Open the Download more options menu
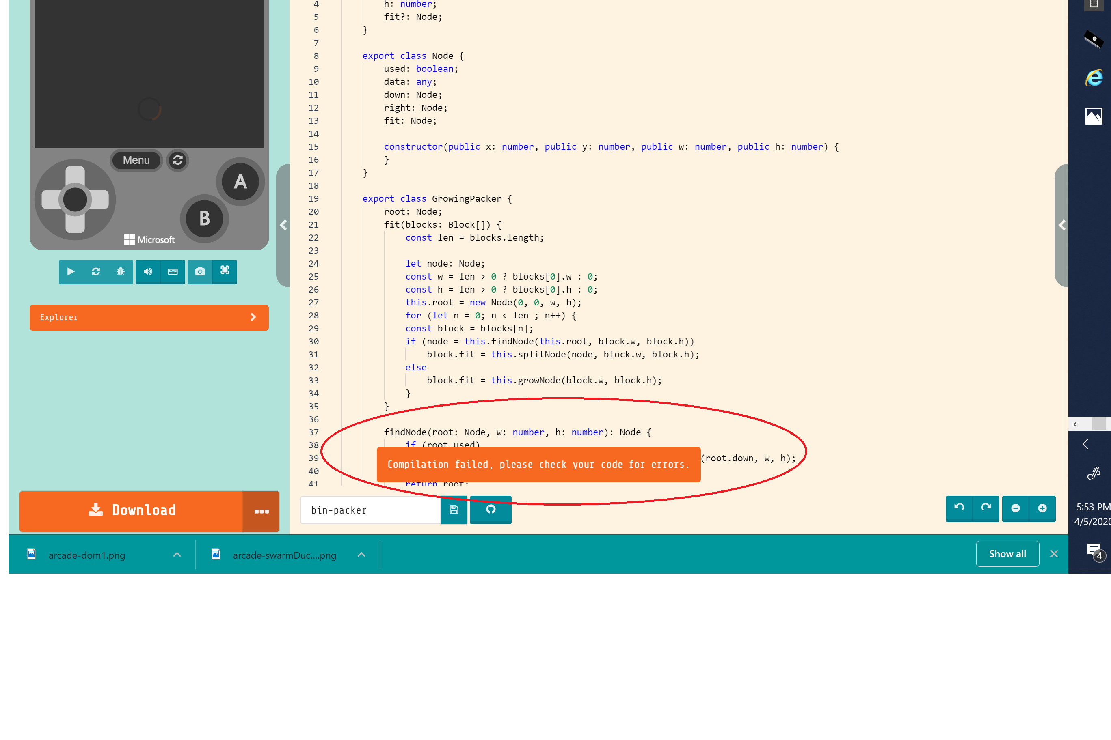 261,512
